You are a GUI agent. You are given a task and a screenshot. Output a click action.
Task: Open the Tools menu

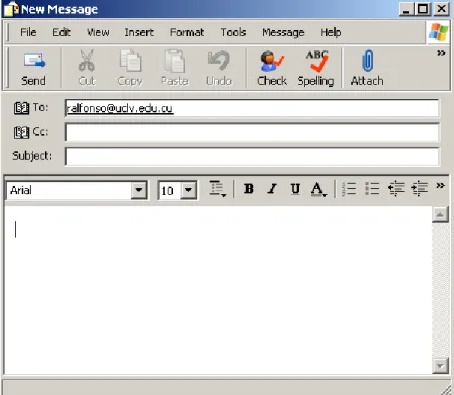(x=233, y=32)
